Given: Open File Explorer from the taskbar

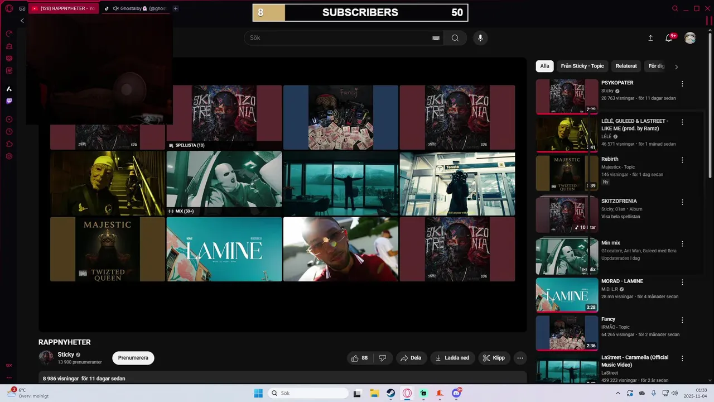Looking at the screenshot, I should (x=374, y=393).
